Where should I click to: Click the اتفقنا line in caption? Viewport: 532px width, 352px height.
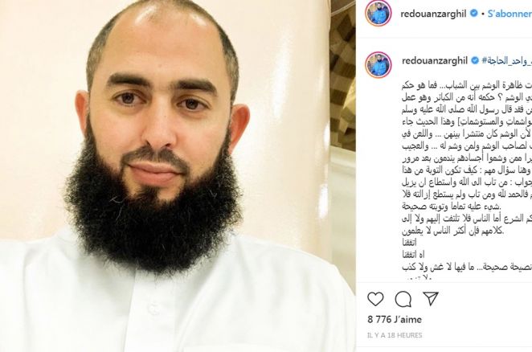(x=409, y=243)
